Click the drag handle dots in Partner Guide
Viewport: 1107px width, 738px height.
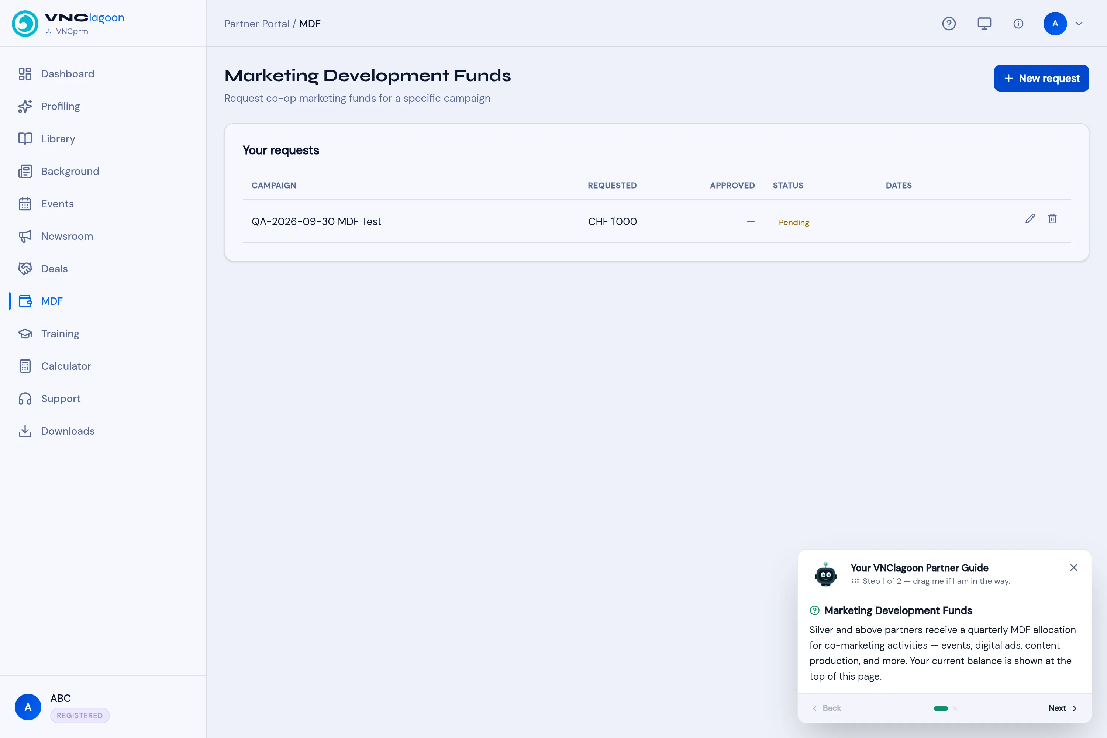855,581
